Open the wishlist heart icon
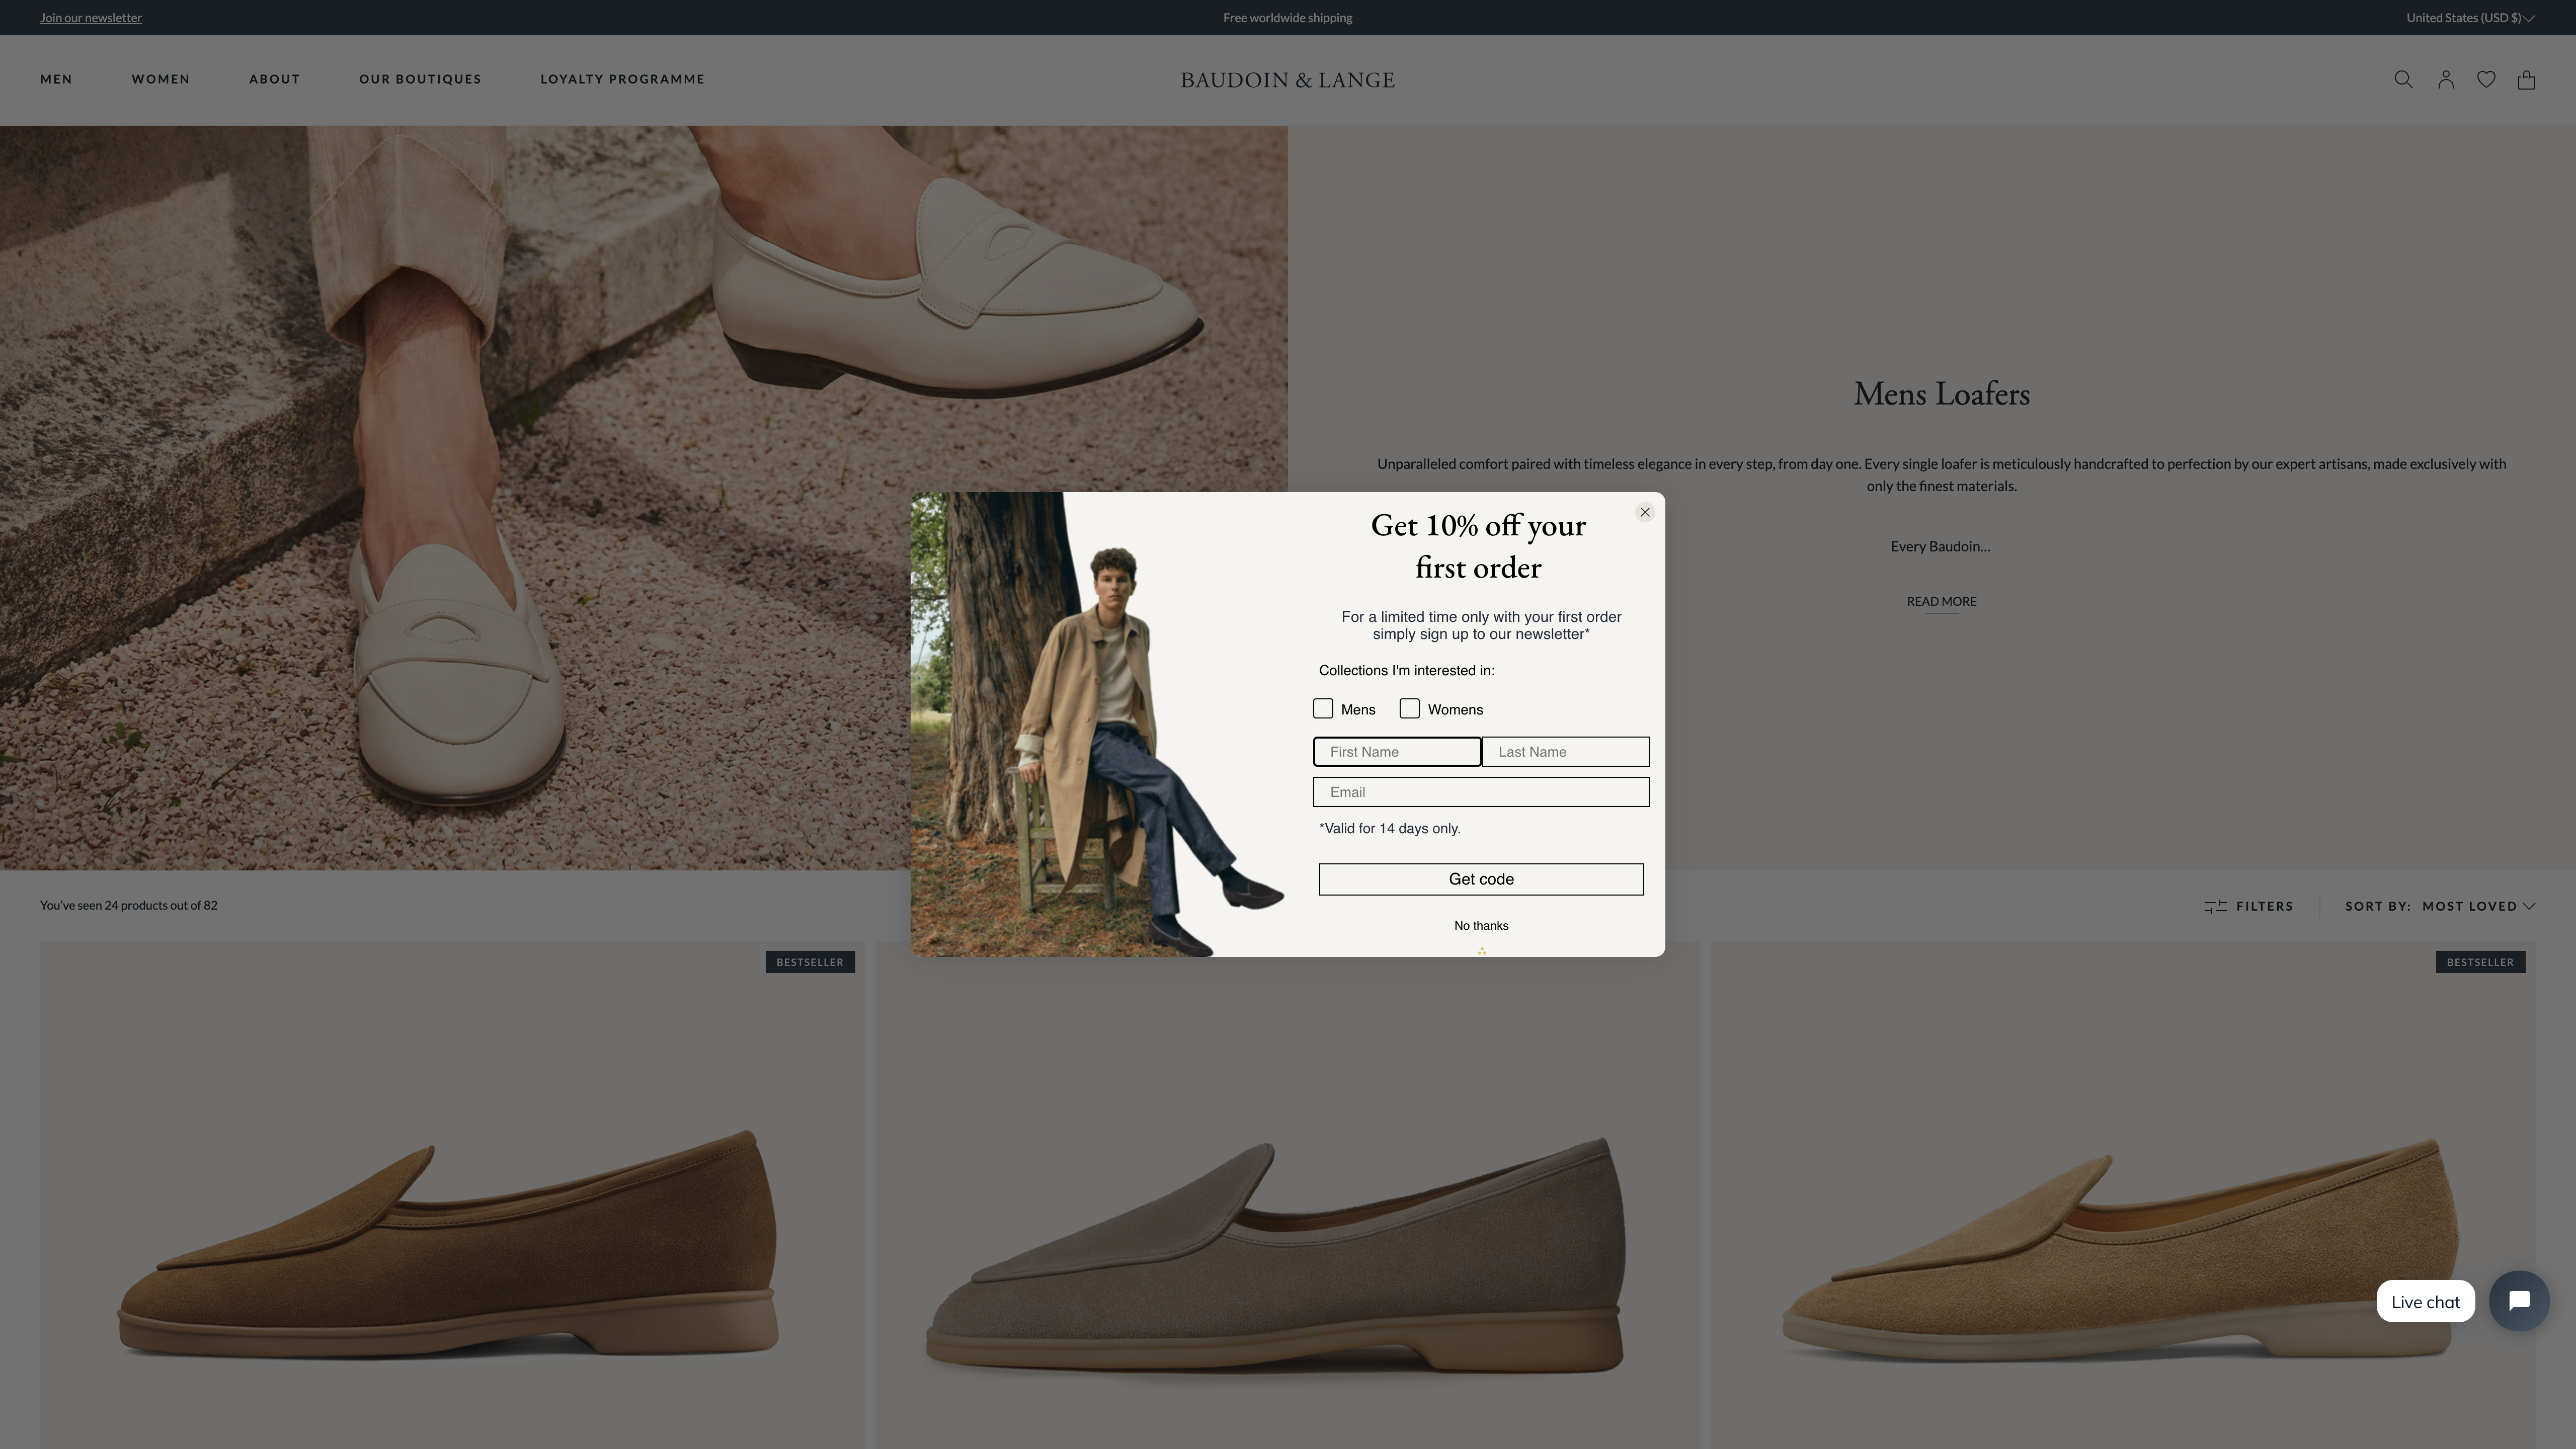The image size is (2576, 1449). pyautogui.click(x=2486, y=79)
